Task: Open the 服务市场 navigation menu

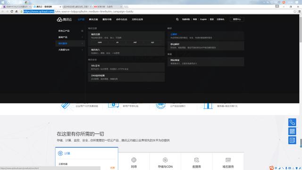Action: click(107, 19)
